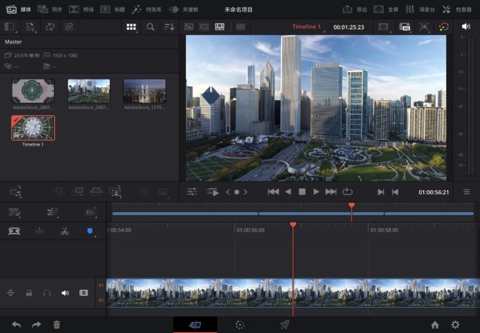This screenshot has height=333, width=480.
Task: Toggle the track audio mute speaker
Action: [x=65, y=293]
